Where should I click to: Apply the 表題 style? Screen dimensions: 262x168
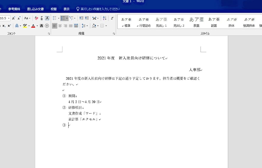196,22
